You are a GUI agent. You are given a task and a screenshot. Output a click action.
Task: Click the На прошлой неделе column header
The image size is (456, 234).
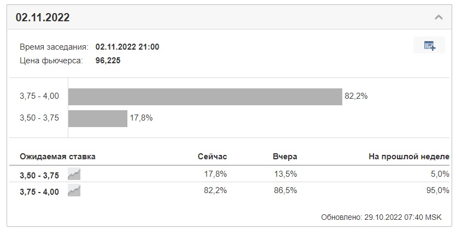(409, 157)
